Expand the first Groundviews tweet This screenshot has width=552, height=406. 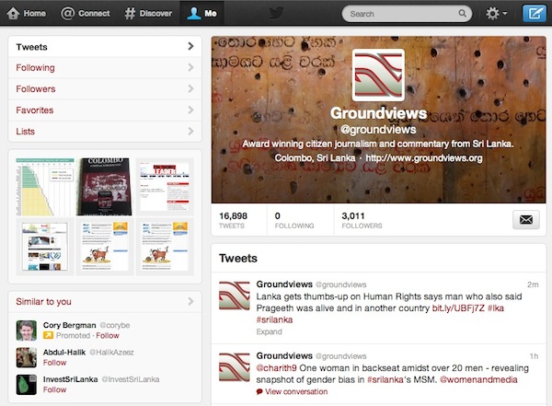(269, 331)
